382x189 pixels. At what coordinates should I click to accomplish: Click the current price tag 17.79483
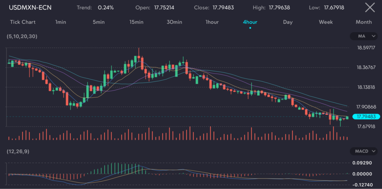tap(366, 117)
